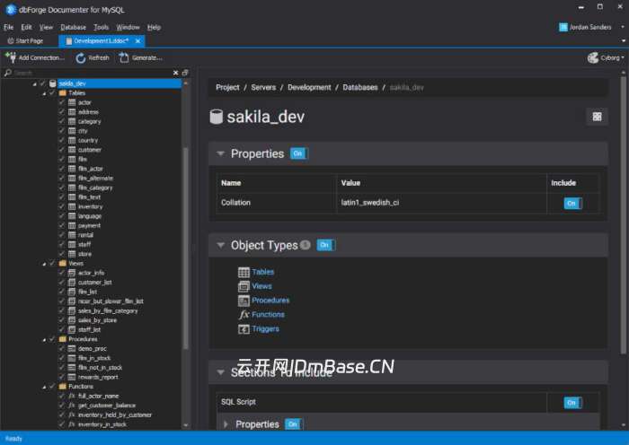This screenshot has width=629, height=445.
Task: Click the Procedures icon under Object Types
Action: pos(244,301)
